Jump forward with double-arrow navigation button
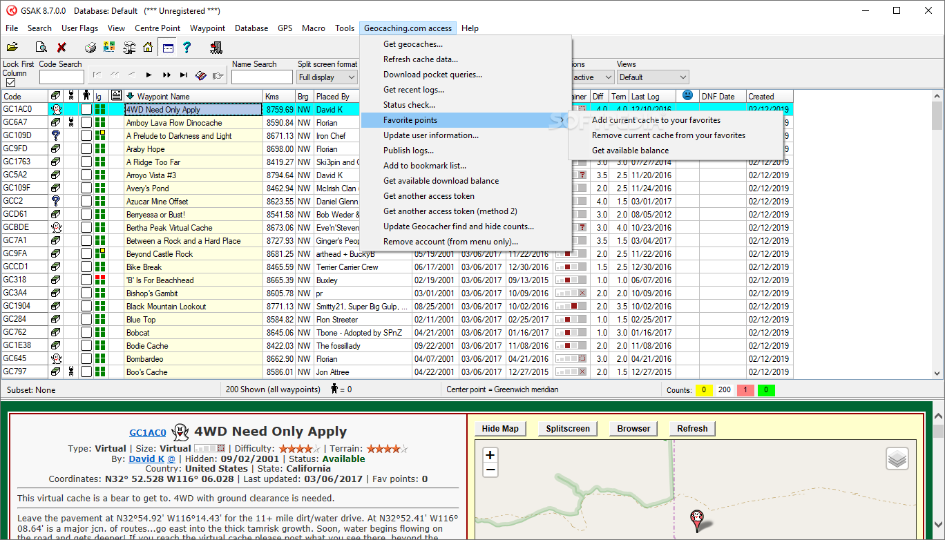945x540 pixels. 166,75
